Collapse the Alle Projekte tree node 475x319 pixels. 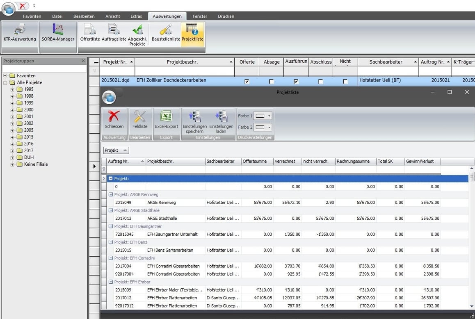tap(5, 82)
